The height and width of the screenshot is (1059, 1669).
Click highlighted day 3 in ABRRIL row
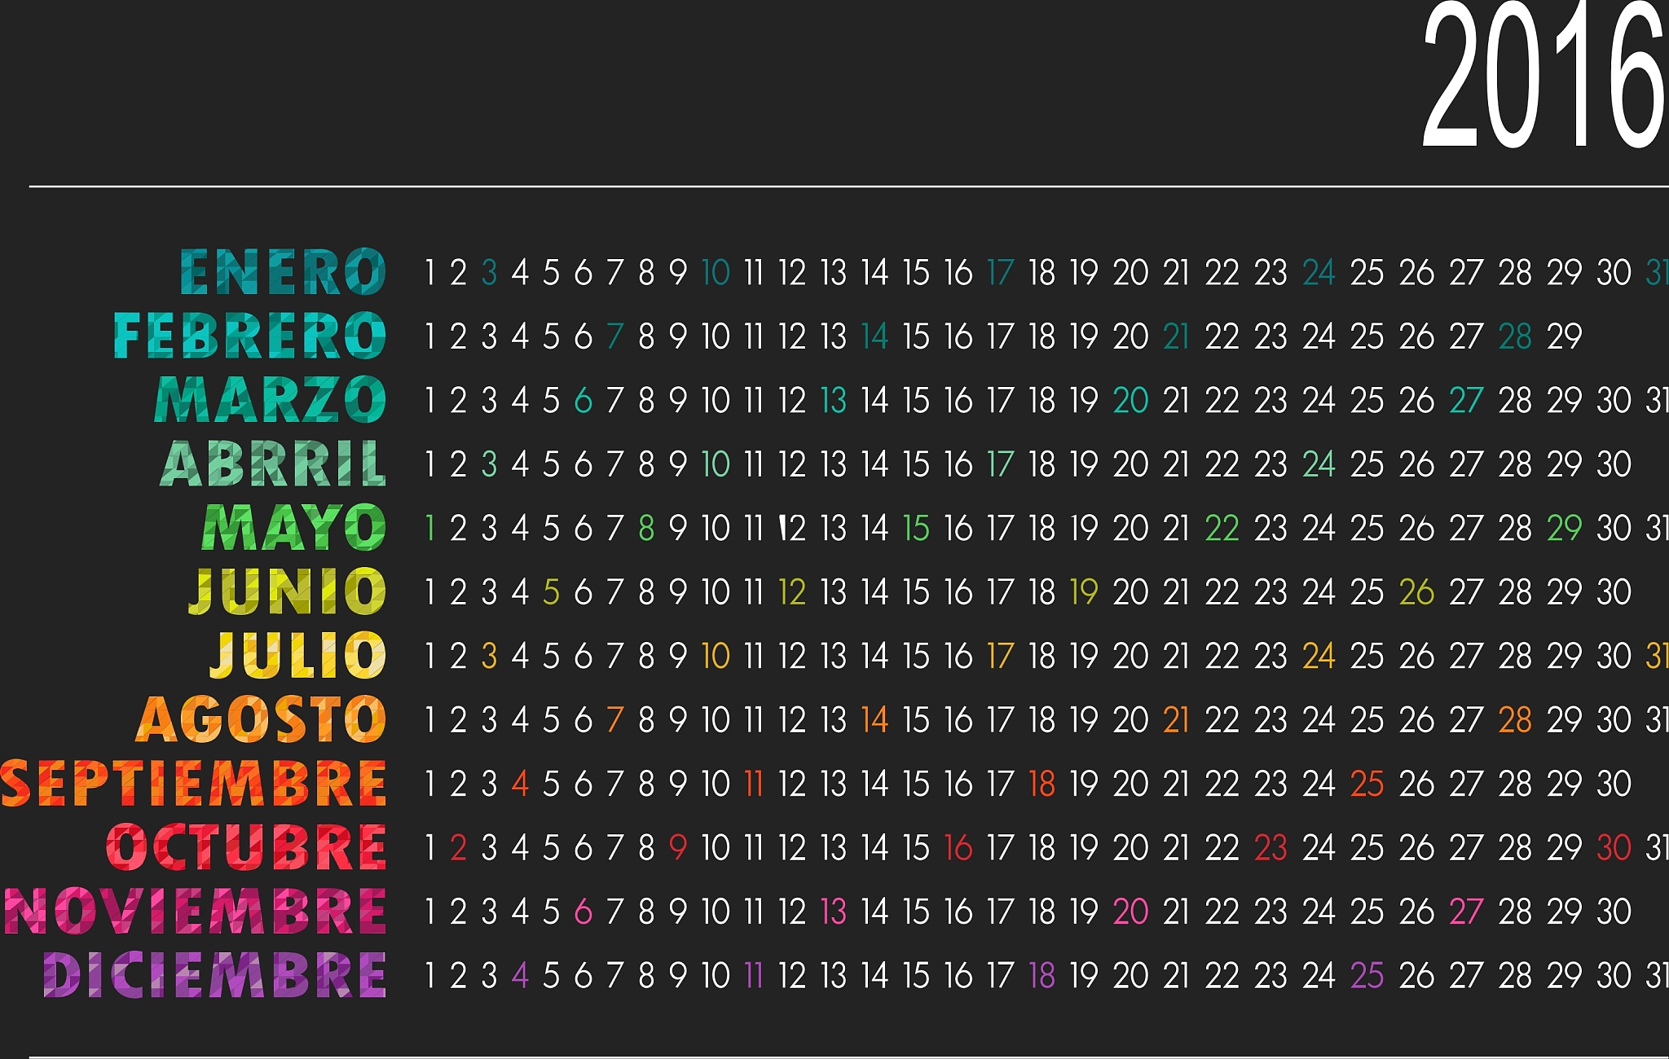pos(489,464)
